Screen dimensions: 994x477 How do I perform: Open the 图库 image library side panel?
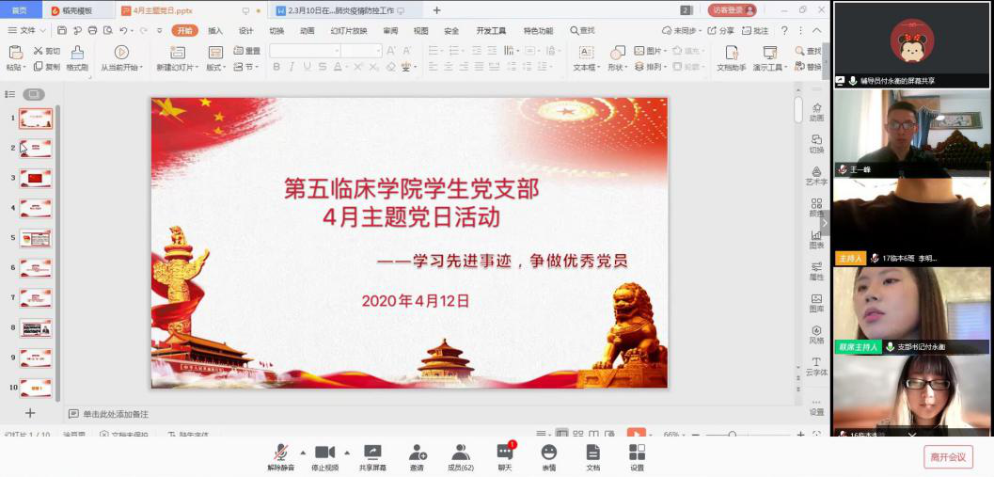[x=815, y=302]
